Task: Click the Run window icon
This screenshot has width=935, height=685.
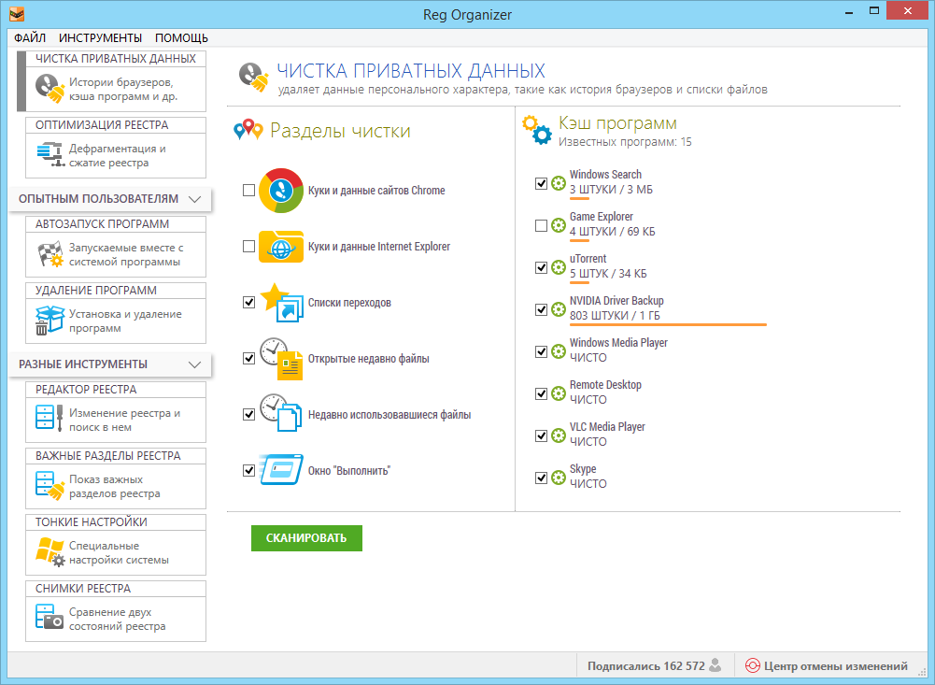Action: pos(281,470)
